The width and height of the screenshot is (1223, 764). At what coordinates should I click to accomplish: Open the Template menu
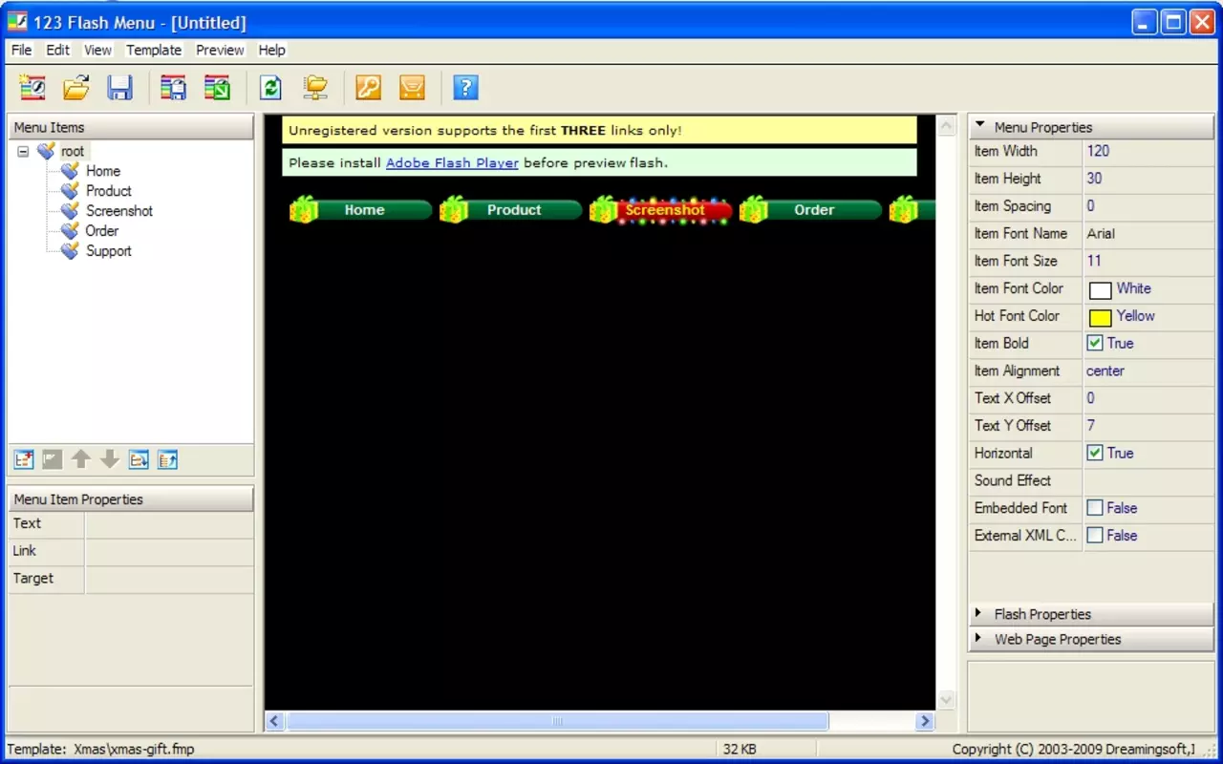click(x=154, y=50)
